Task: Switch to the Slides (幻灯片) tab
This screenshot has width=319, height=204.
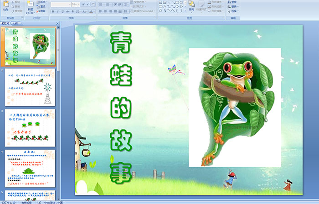Action: tap(5, 23)
